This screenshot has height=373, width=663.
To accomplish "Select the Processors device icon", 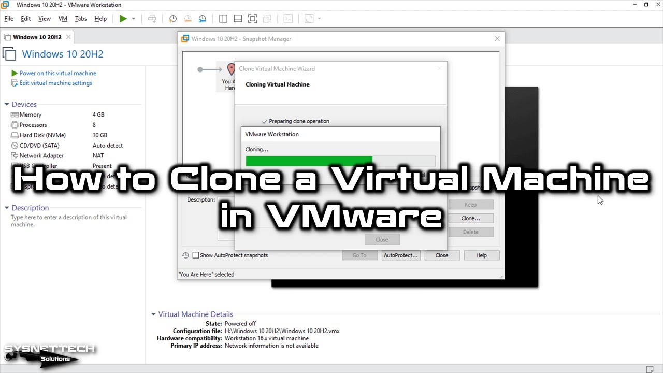I will coord(15,125).
